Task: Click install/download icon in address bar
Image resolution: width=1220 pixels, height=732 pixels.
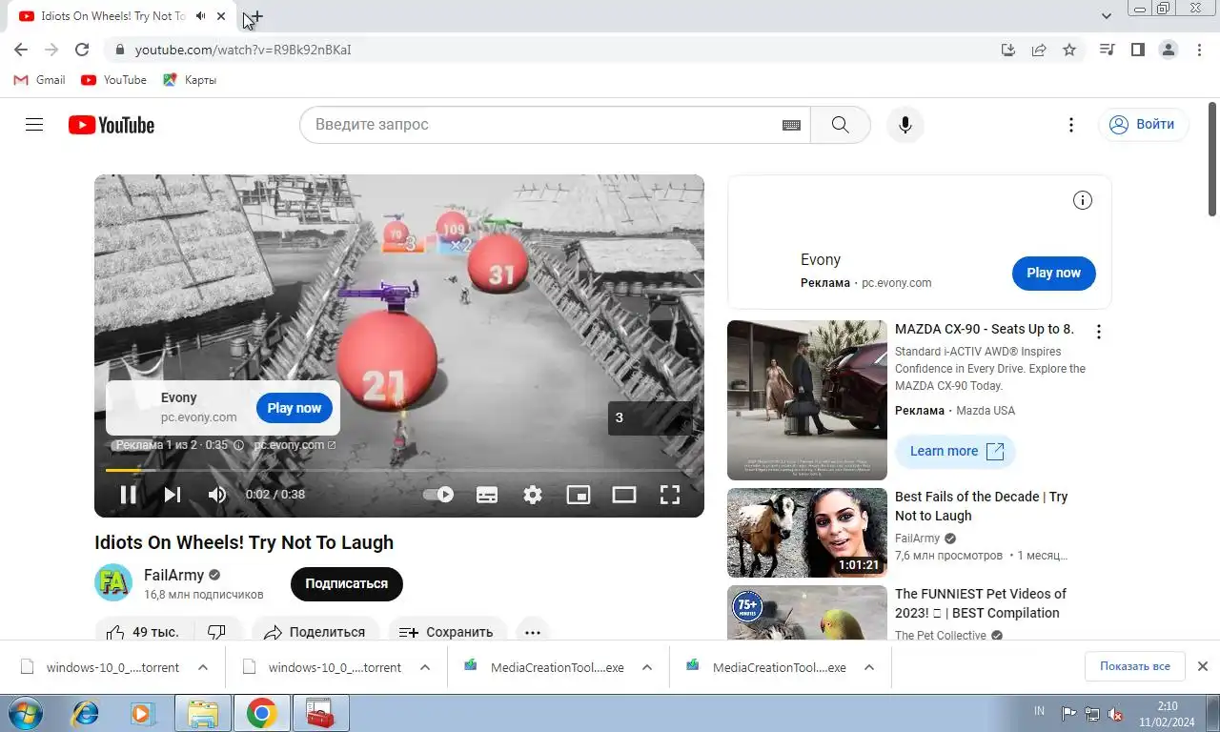Action: point(1008,50)
